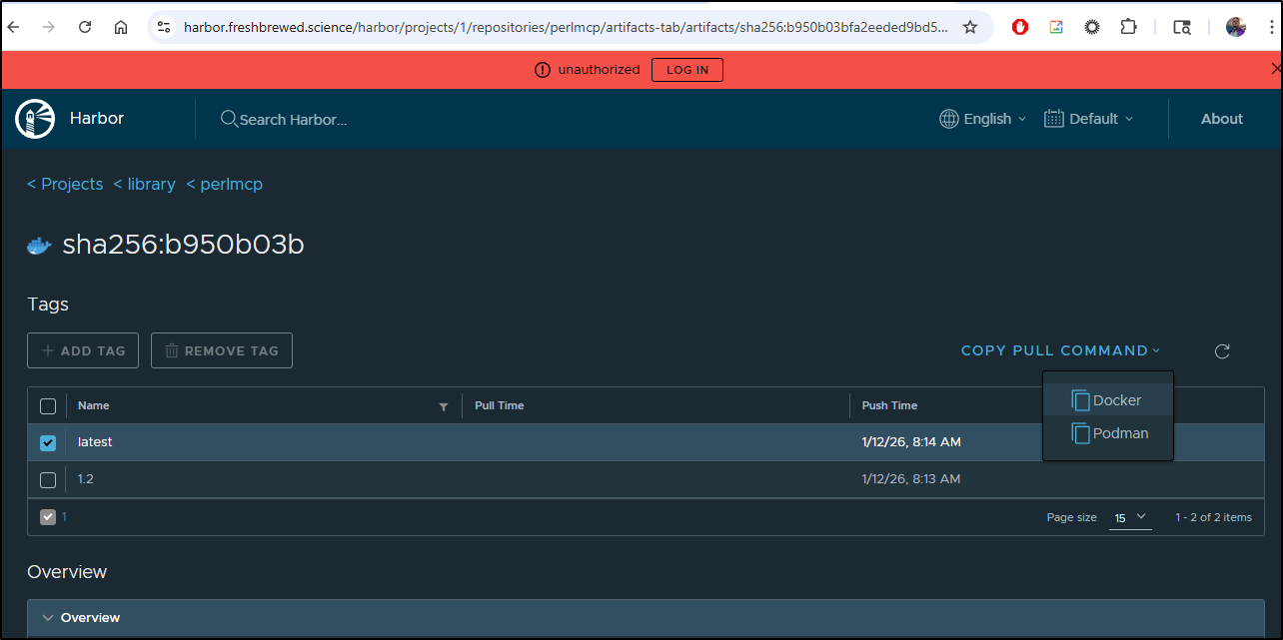The image size is (1283, 640).
Task: Click the refresh tags icon
Action: pyautogui.click(x=1221, y=351)
